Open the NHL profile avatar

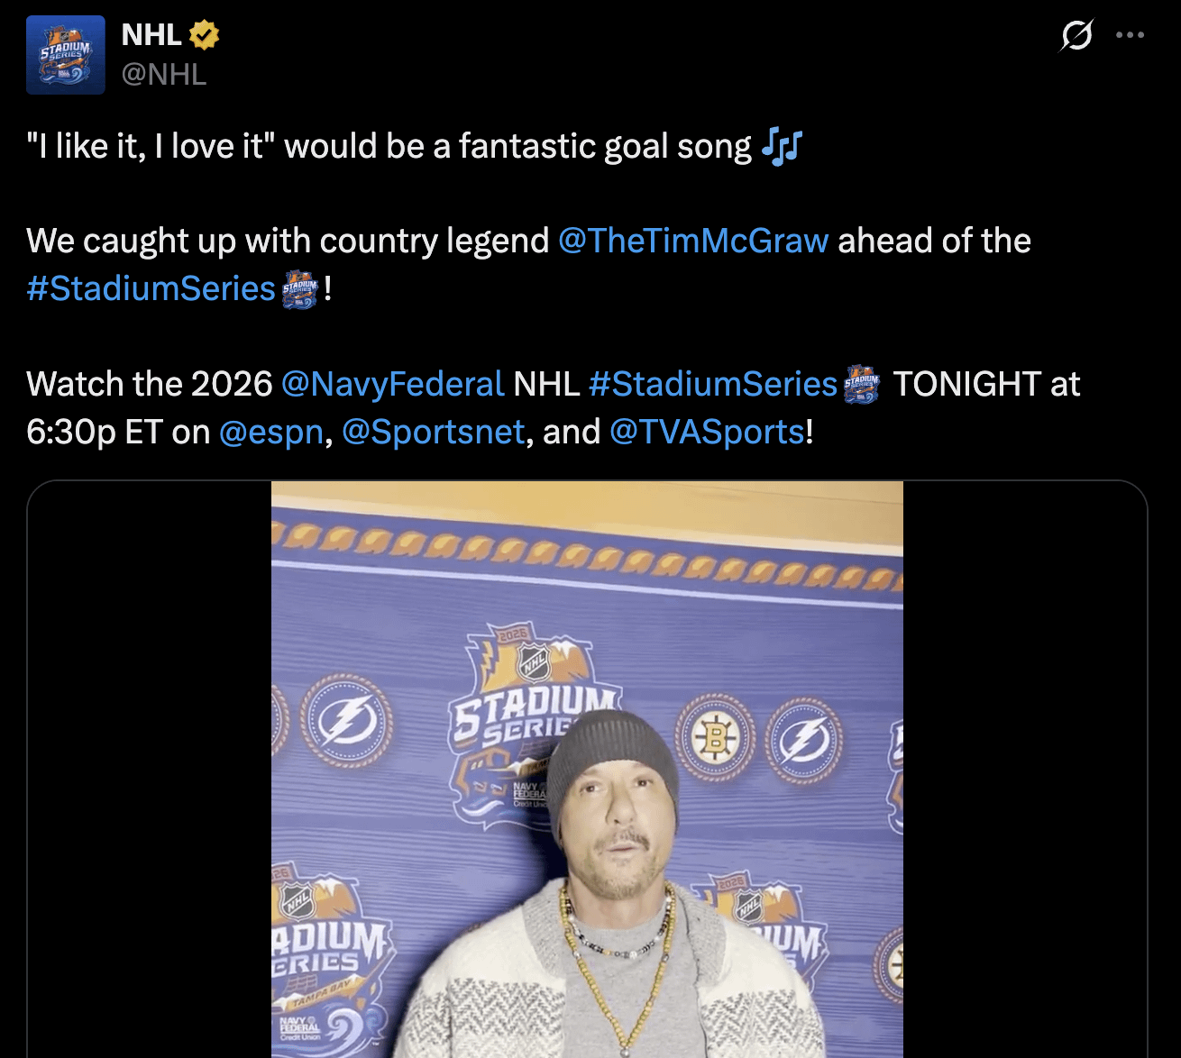65,55
